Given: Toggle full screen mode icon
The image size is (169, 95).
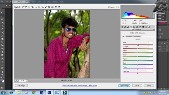Looking at the screenshot, I should click(118, 7).
